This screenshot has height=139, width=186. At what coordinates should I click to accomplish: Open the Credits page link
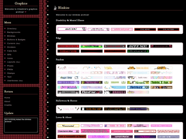(x=8, y=105)
